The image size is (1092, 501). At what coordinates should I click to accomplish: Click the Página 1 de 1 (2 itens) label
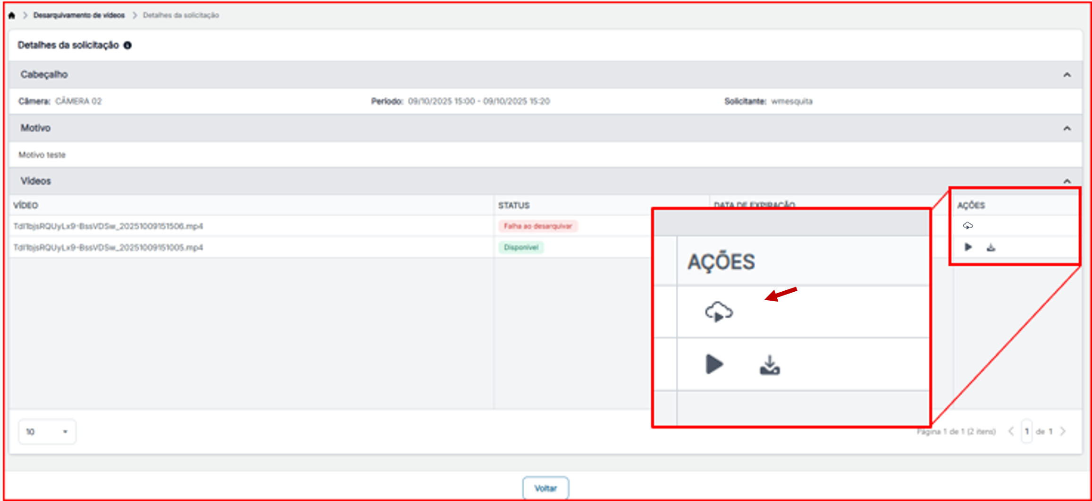(957, 432)
